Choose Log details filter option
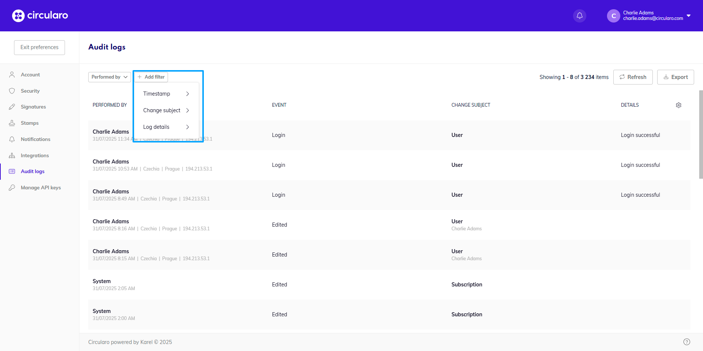The image size is (703, 351). coord(166,127)
